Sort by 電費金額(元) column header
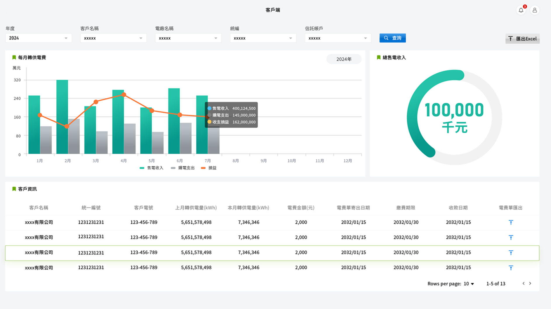 point(301,208)
